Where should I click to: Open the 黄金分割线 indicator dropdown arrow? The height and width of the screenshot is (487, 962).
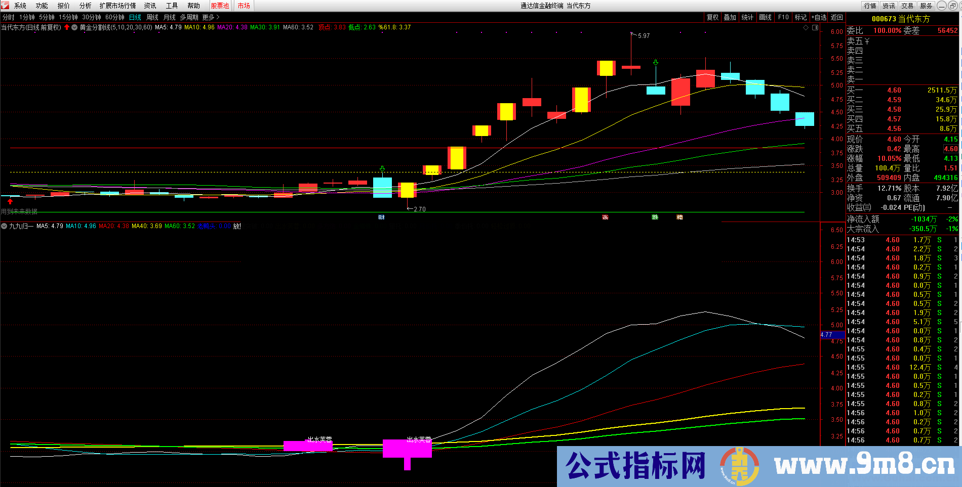tap(75, 27)
